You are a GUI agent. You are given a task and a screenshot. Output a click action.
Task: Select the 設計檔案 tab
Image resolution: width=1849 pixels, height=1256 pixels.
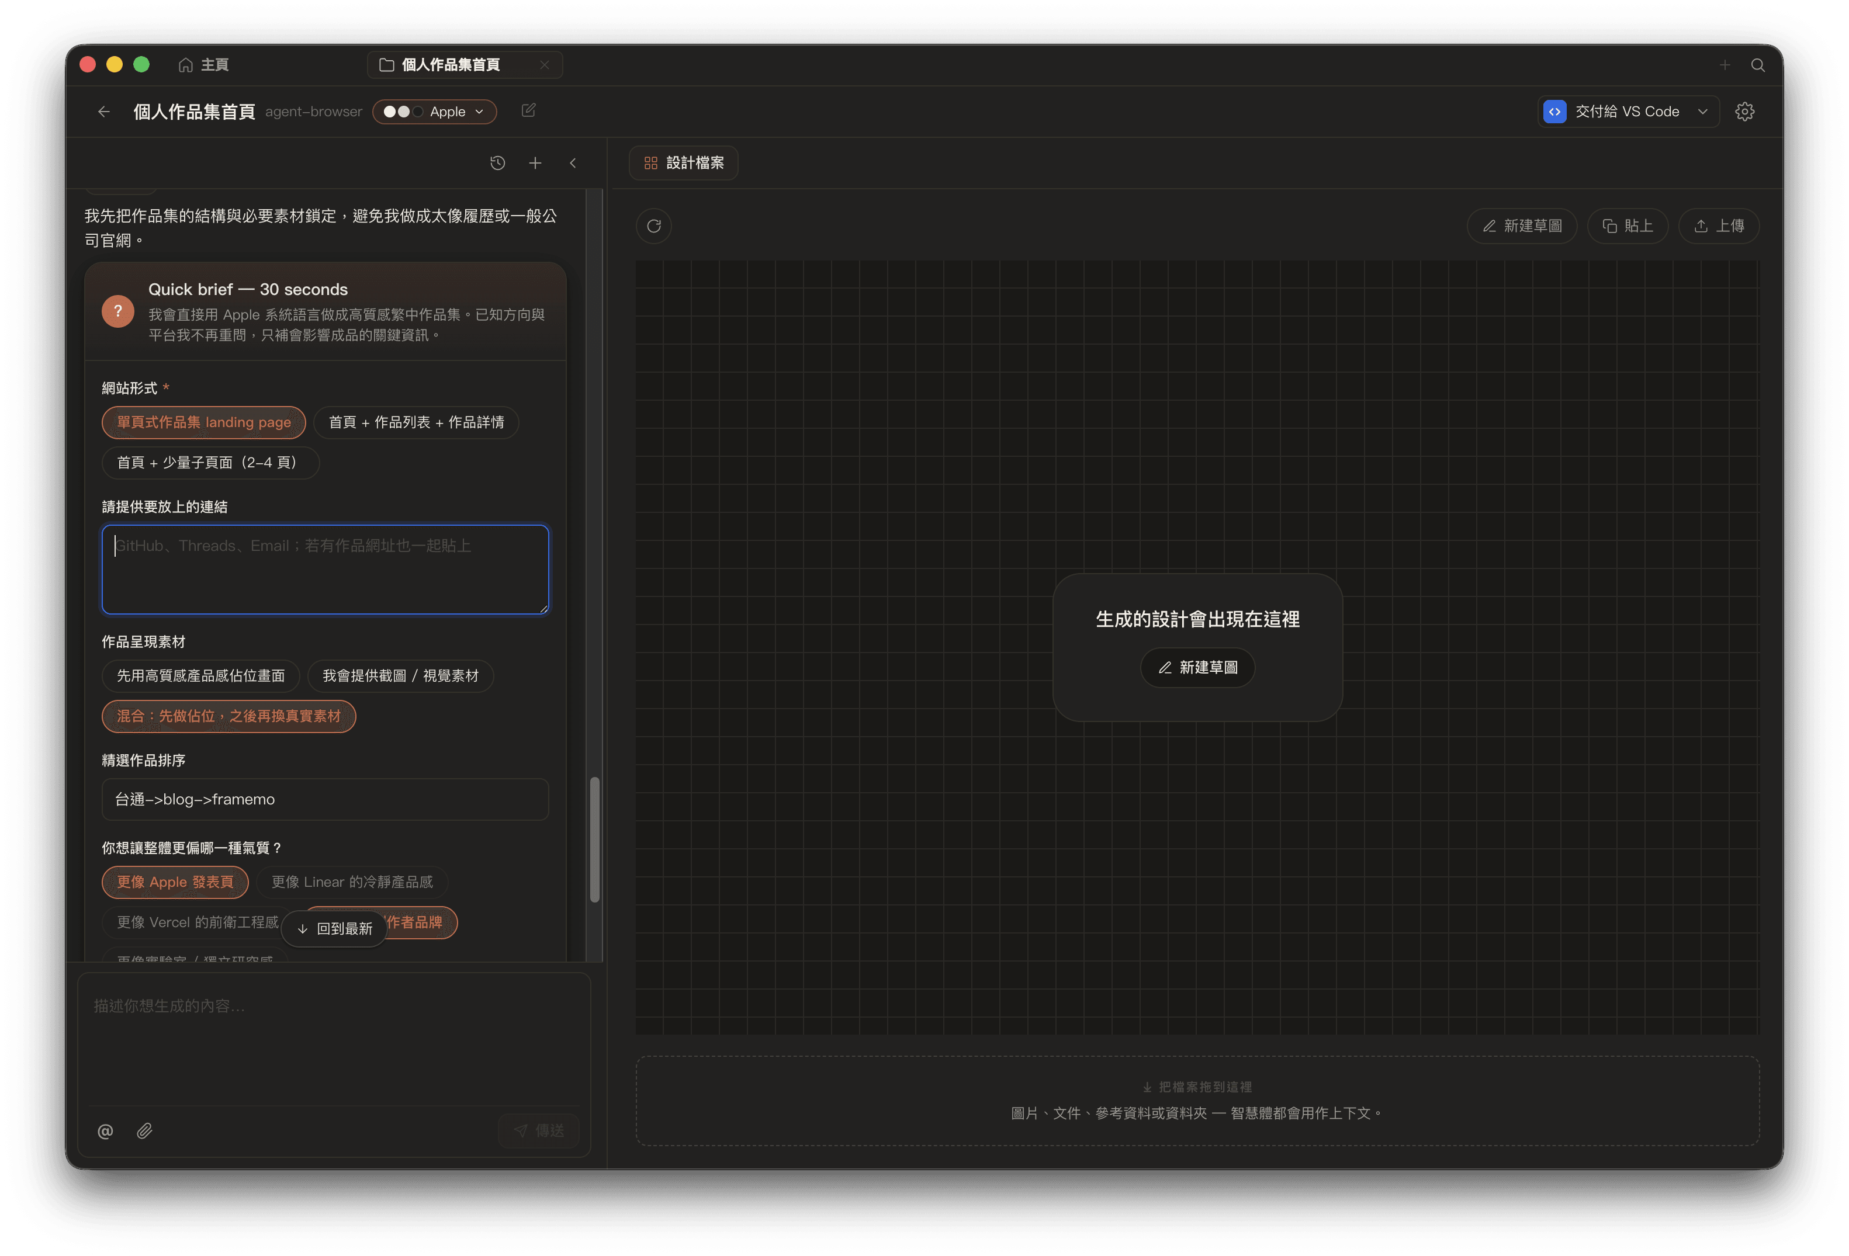[683, 163]
